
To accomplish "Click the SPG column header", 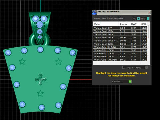I will [x=144, y=24].
